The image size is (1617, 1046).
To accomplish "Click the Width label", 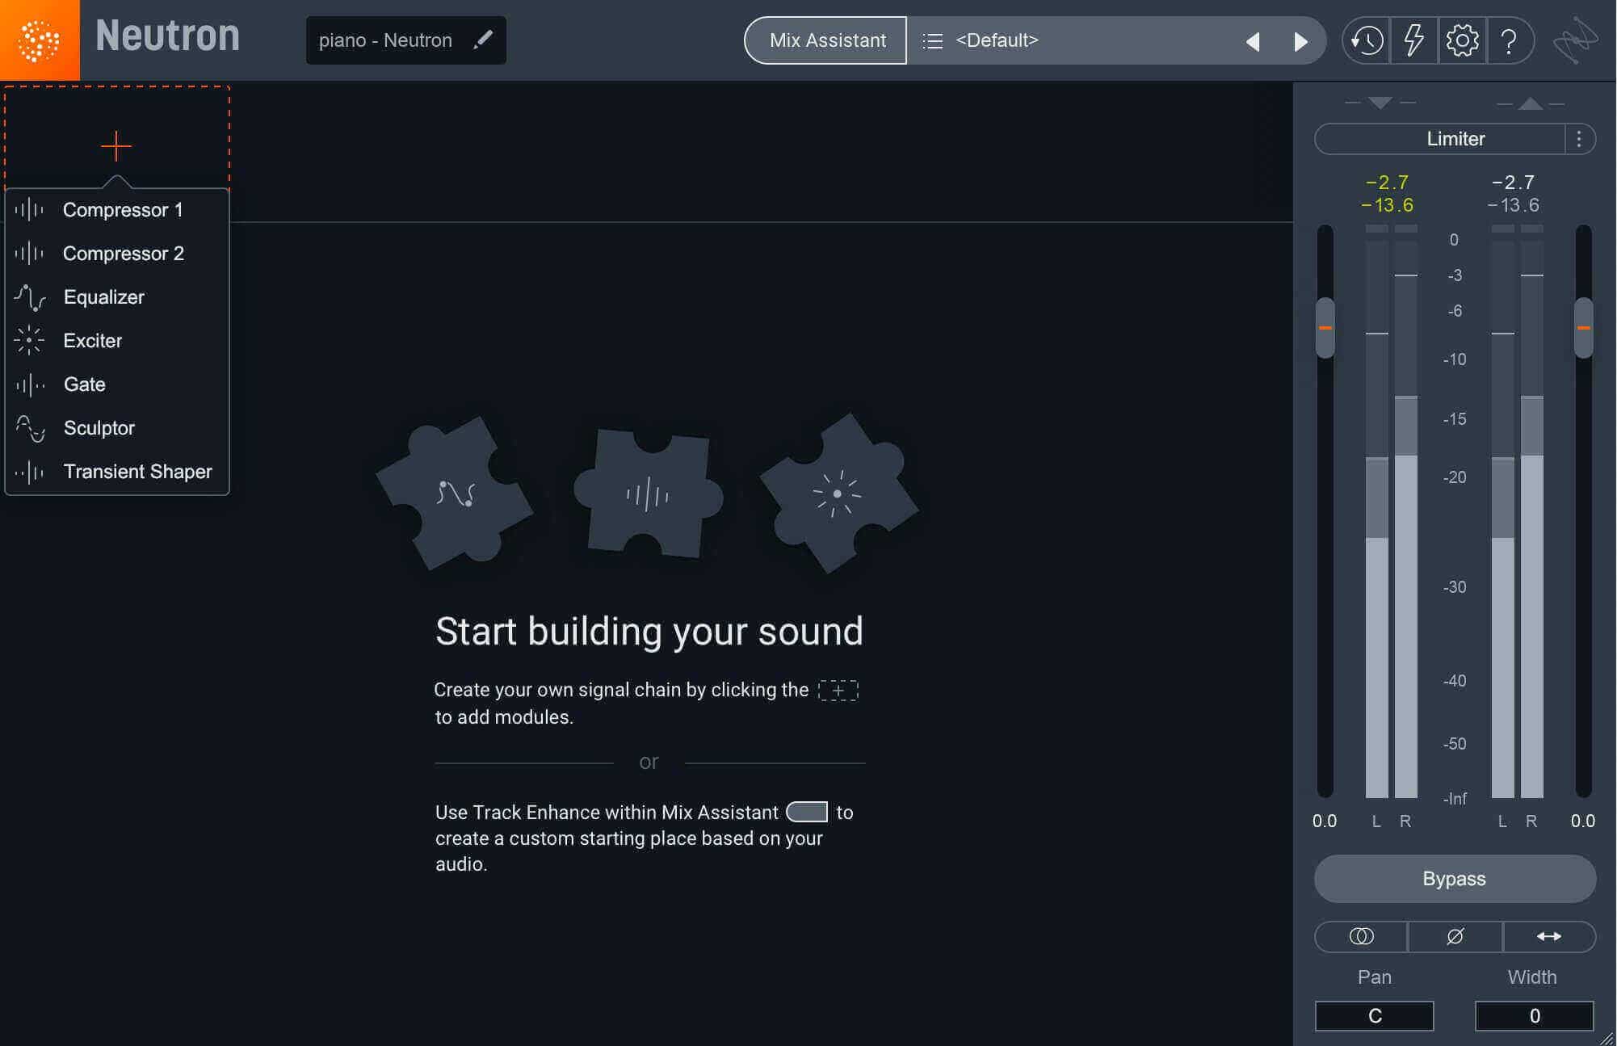I will point(1532,977).
